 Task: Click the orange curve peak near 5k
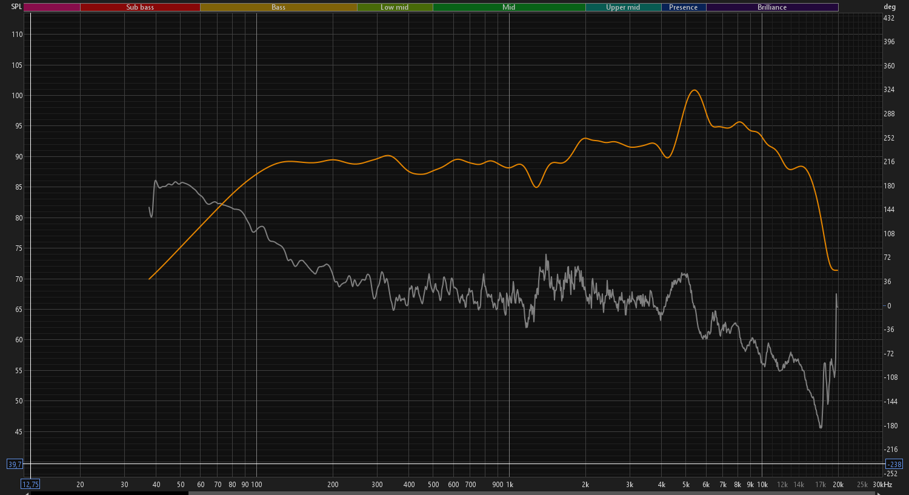pos(694,90)
